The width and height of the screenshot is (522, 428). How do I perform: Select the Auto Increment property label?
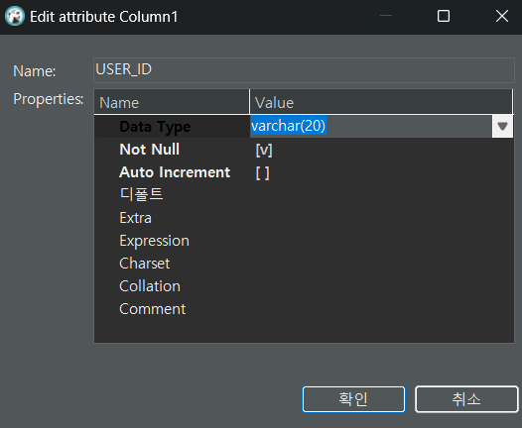pos(175,172)
